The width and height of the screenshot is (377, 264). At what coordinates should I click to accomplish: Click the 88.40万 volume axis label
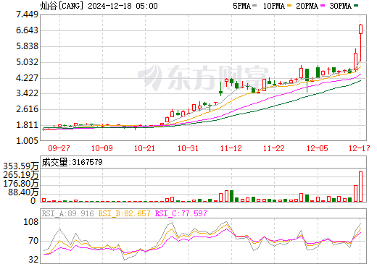(x=23, y=192)
